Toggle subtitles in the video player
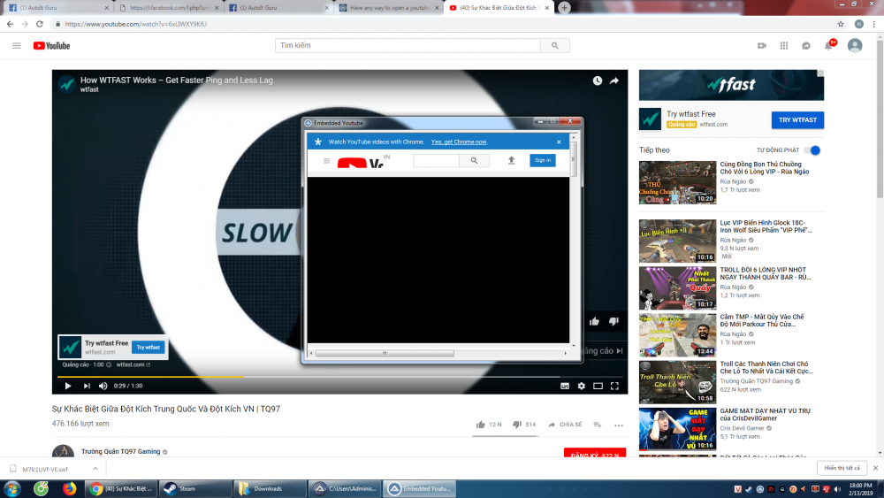884x498 pixels. coord(564,386)
